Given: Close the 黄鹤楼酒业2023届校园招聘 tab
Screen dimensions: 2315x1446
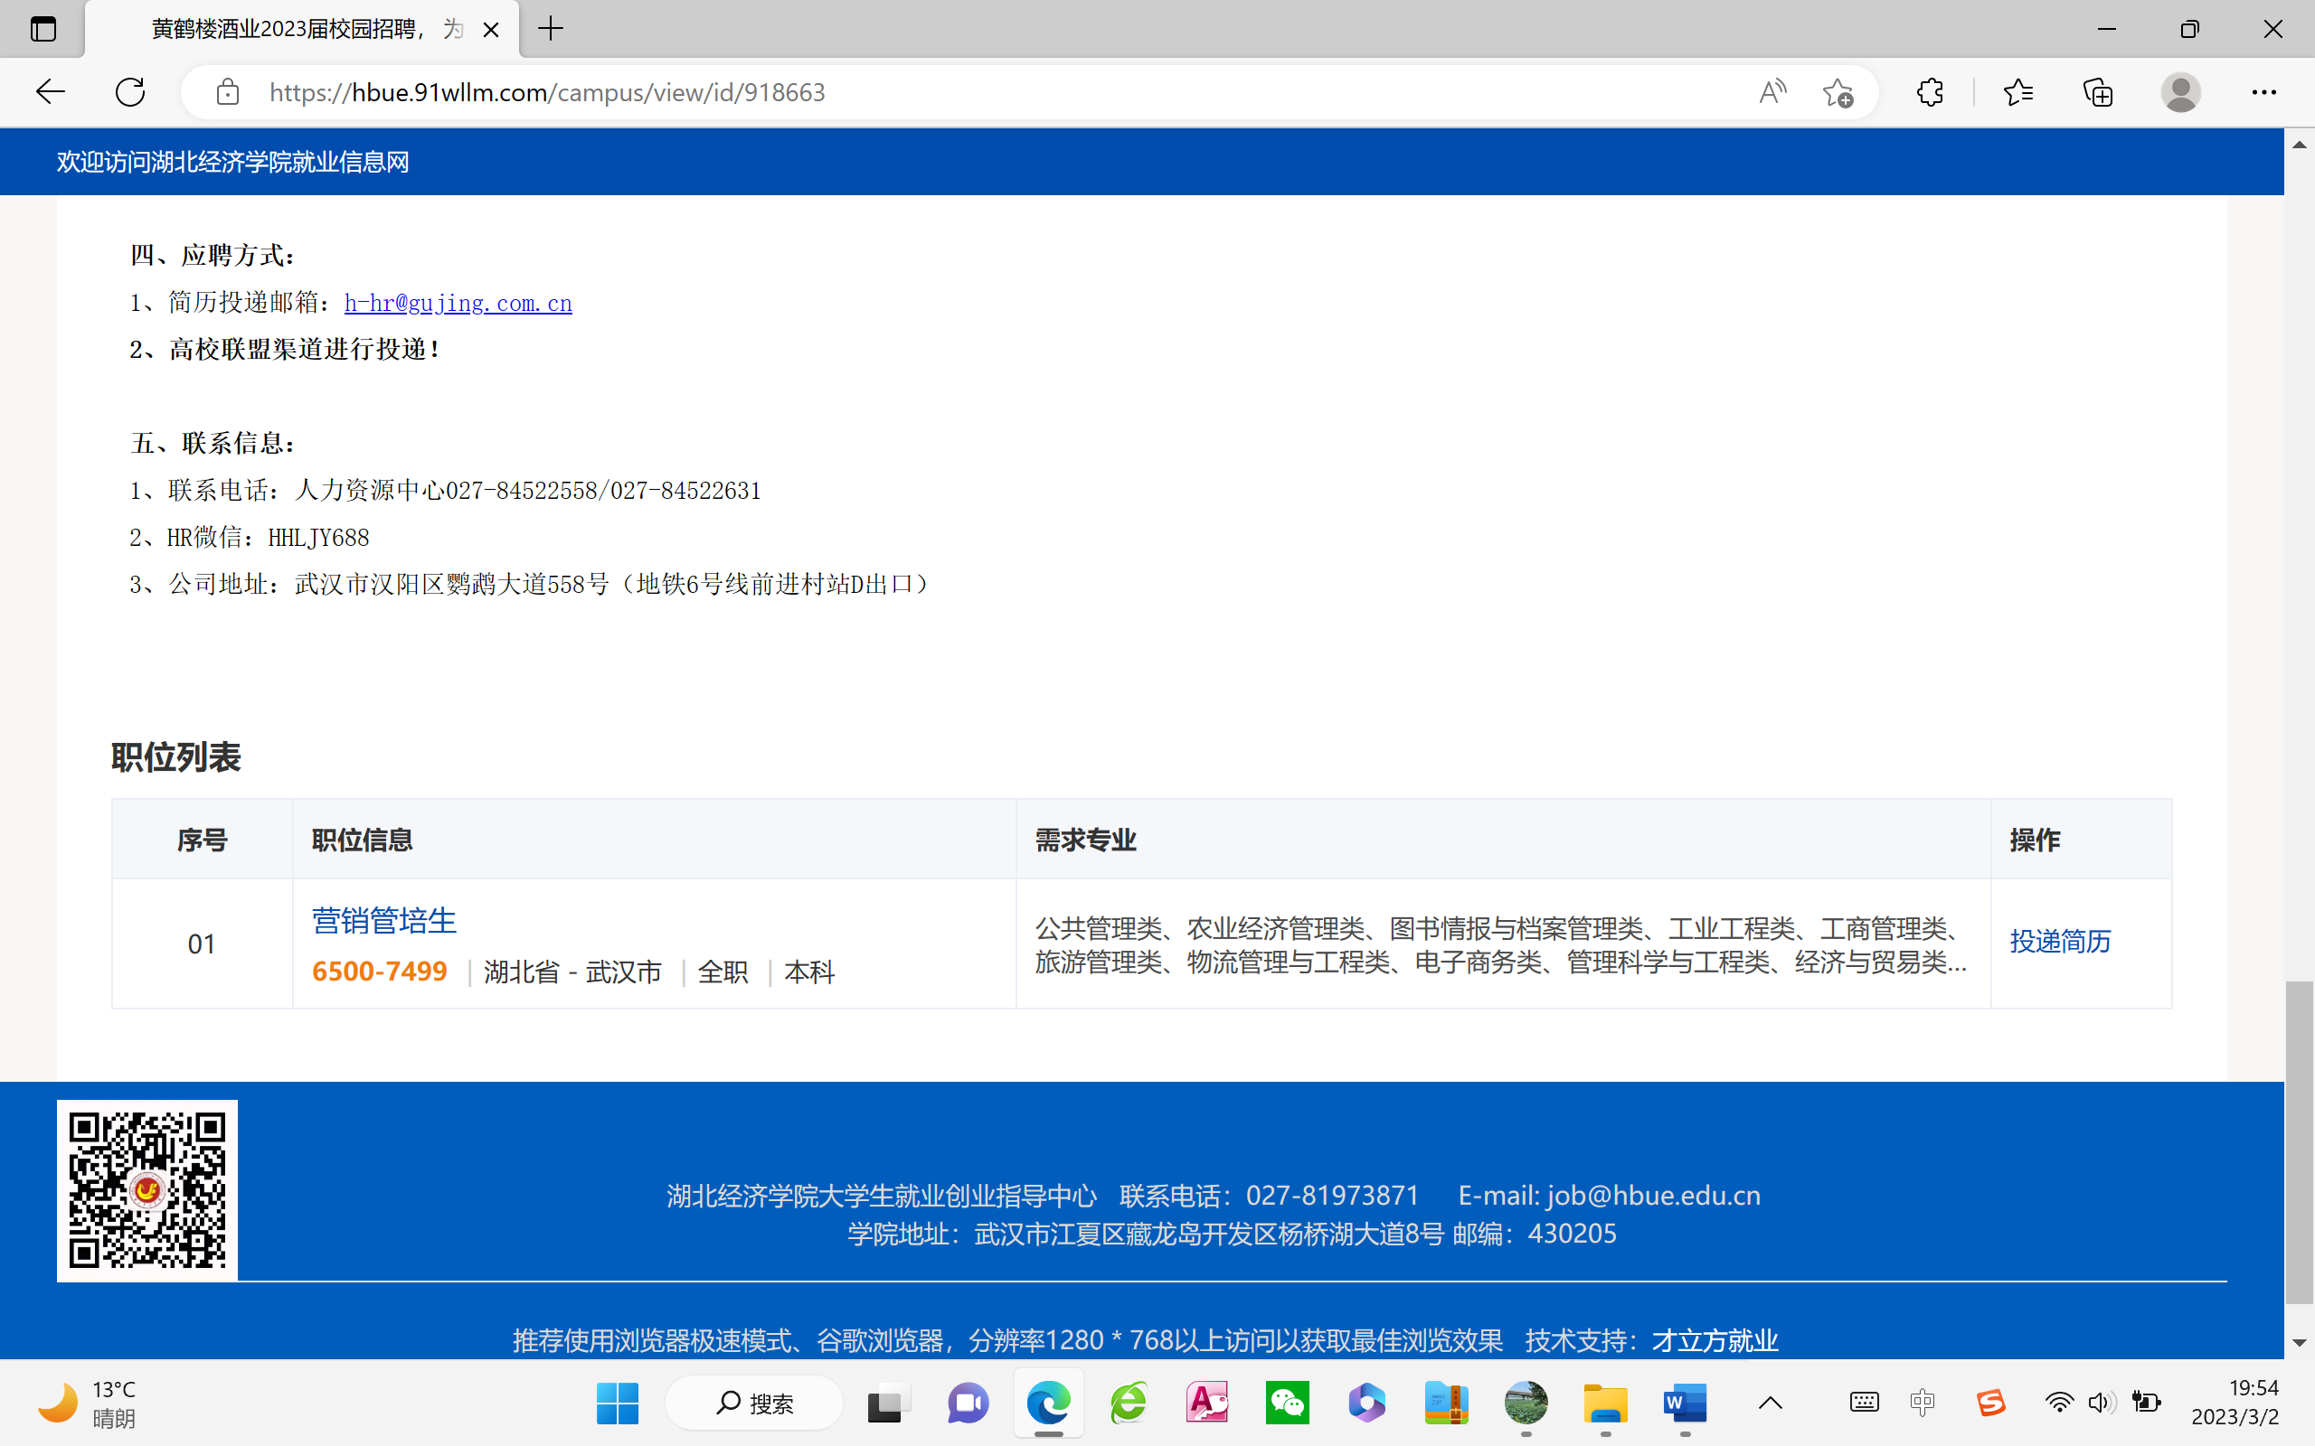Looking at the screenshot, I should click(x=491, y=30).
